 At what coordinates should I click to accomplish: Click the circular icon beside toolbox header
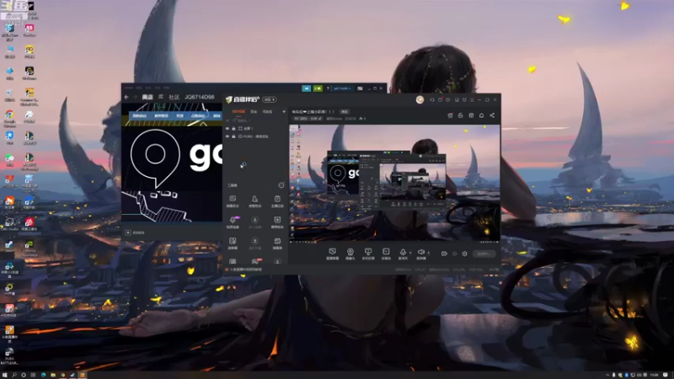pyautogui.click(x=281, y=185)
